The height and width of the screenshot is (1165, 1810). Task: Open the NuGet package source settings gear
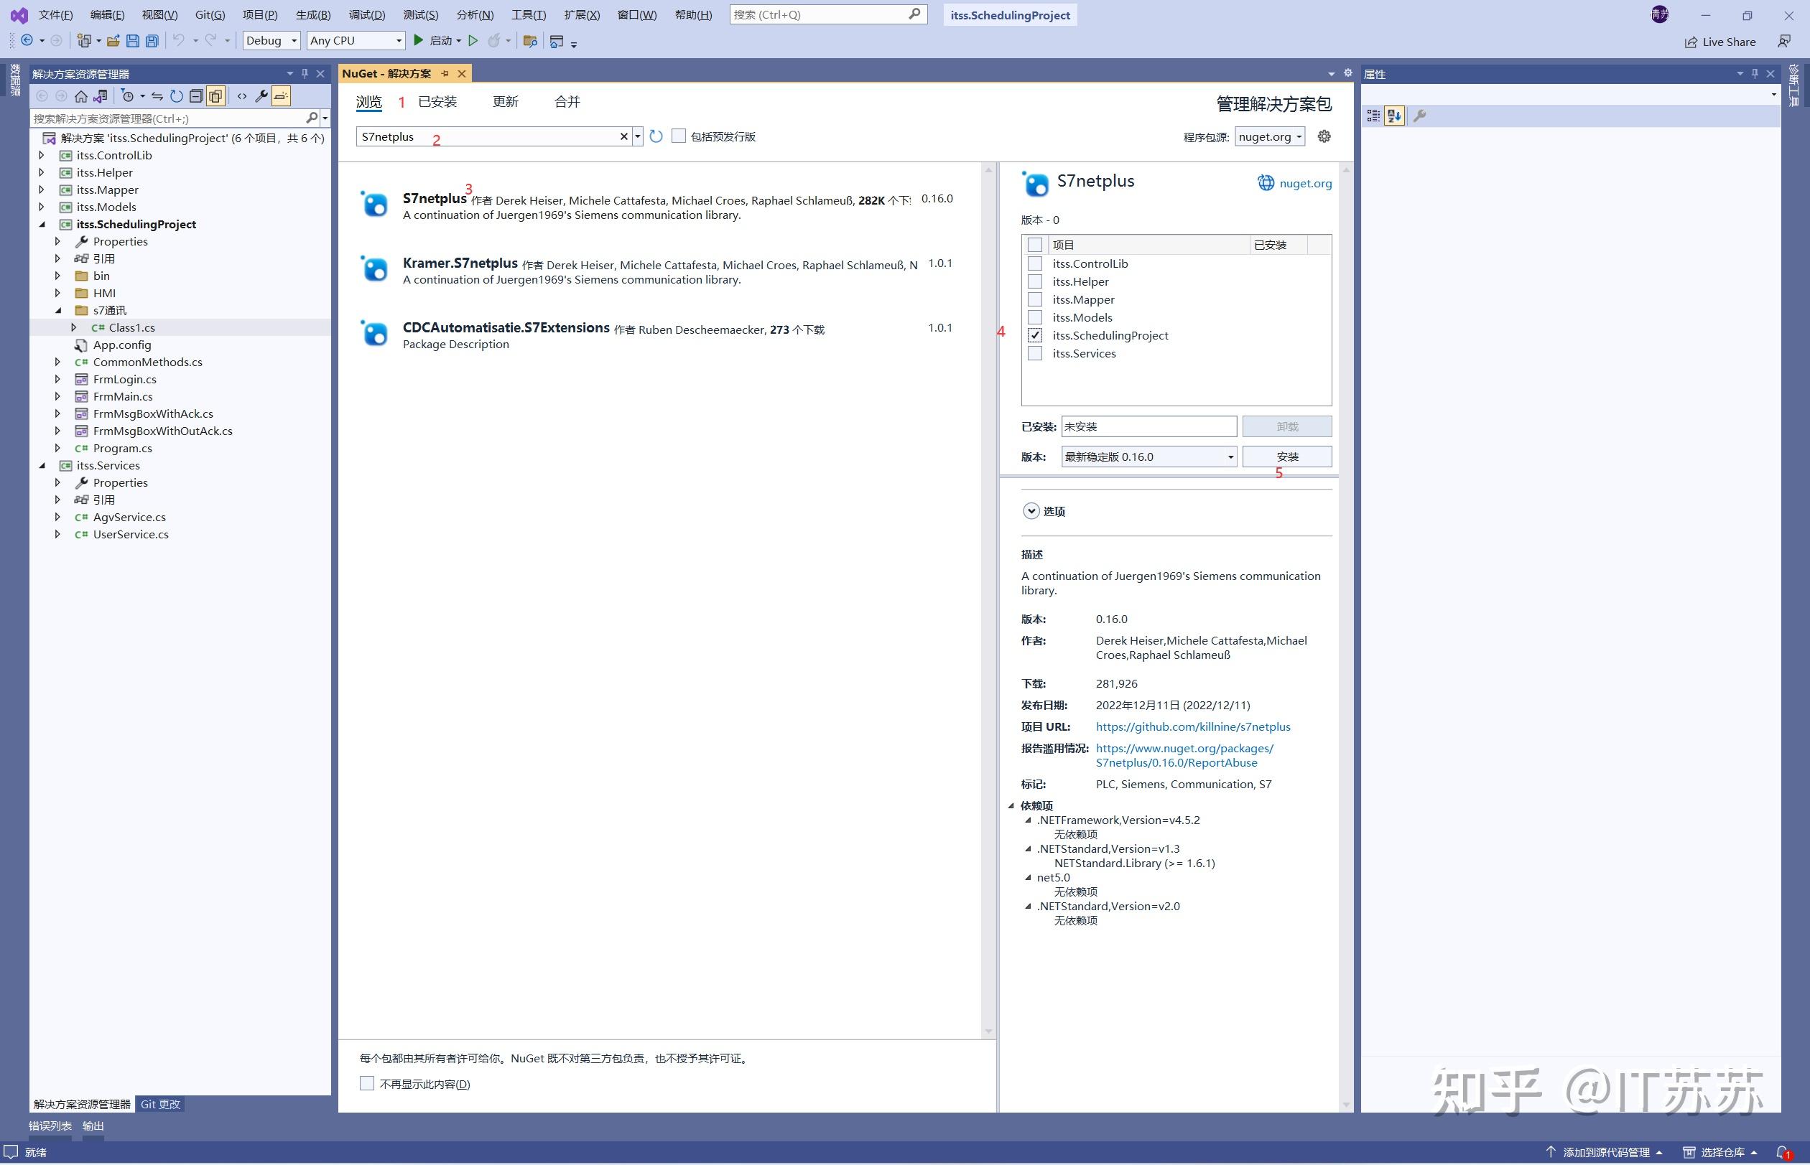point(1324,136)
